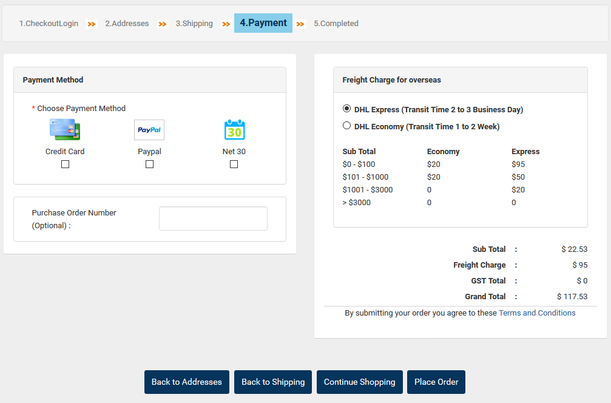The image size is (611, 403).
Task: Select DHL Express shipping option
Action: 346,108
